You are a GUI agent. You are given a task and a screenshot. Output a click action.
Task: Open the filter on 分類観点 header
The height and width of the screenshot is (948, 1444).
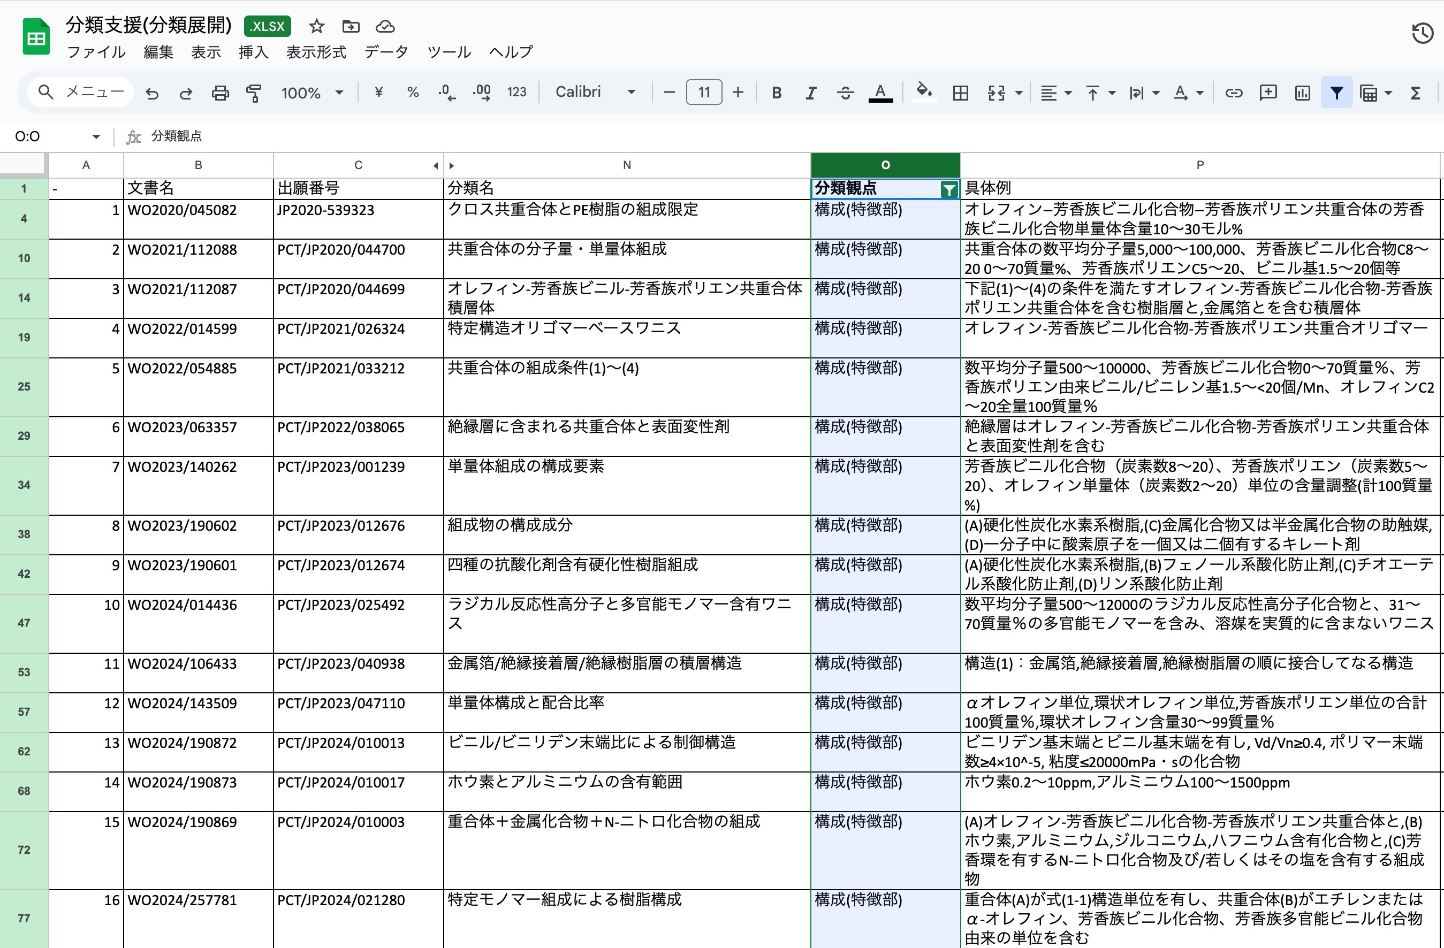[x=949, y=190]
